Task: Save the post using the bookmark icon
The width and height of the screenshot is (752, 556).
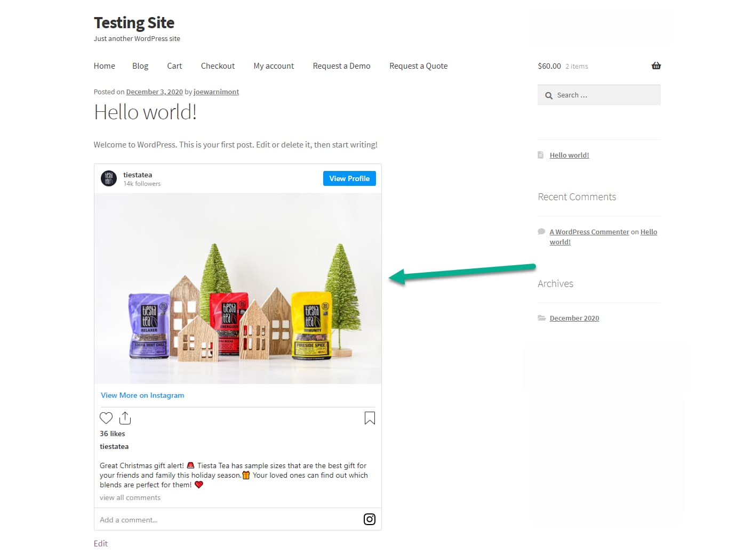Action: pos(369,418)
